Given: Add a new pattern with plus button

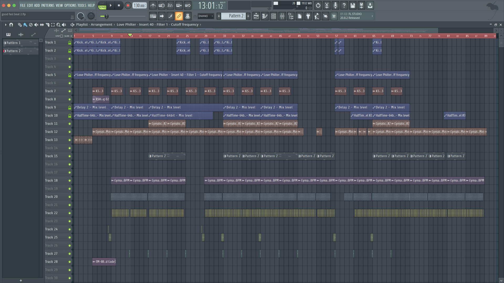Looking at the screenshot, I should point(248,16).
